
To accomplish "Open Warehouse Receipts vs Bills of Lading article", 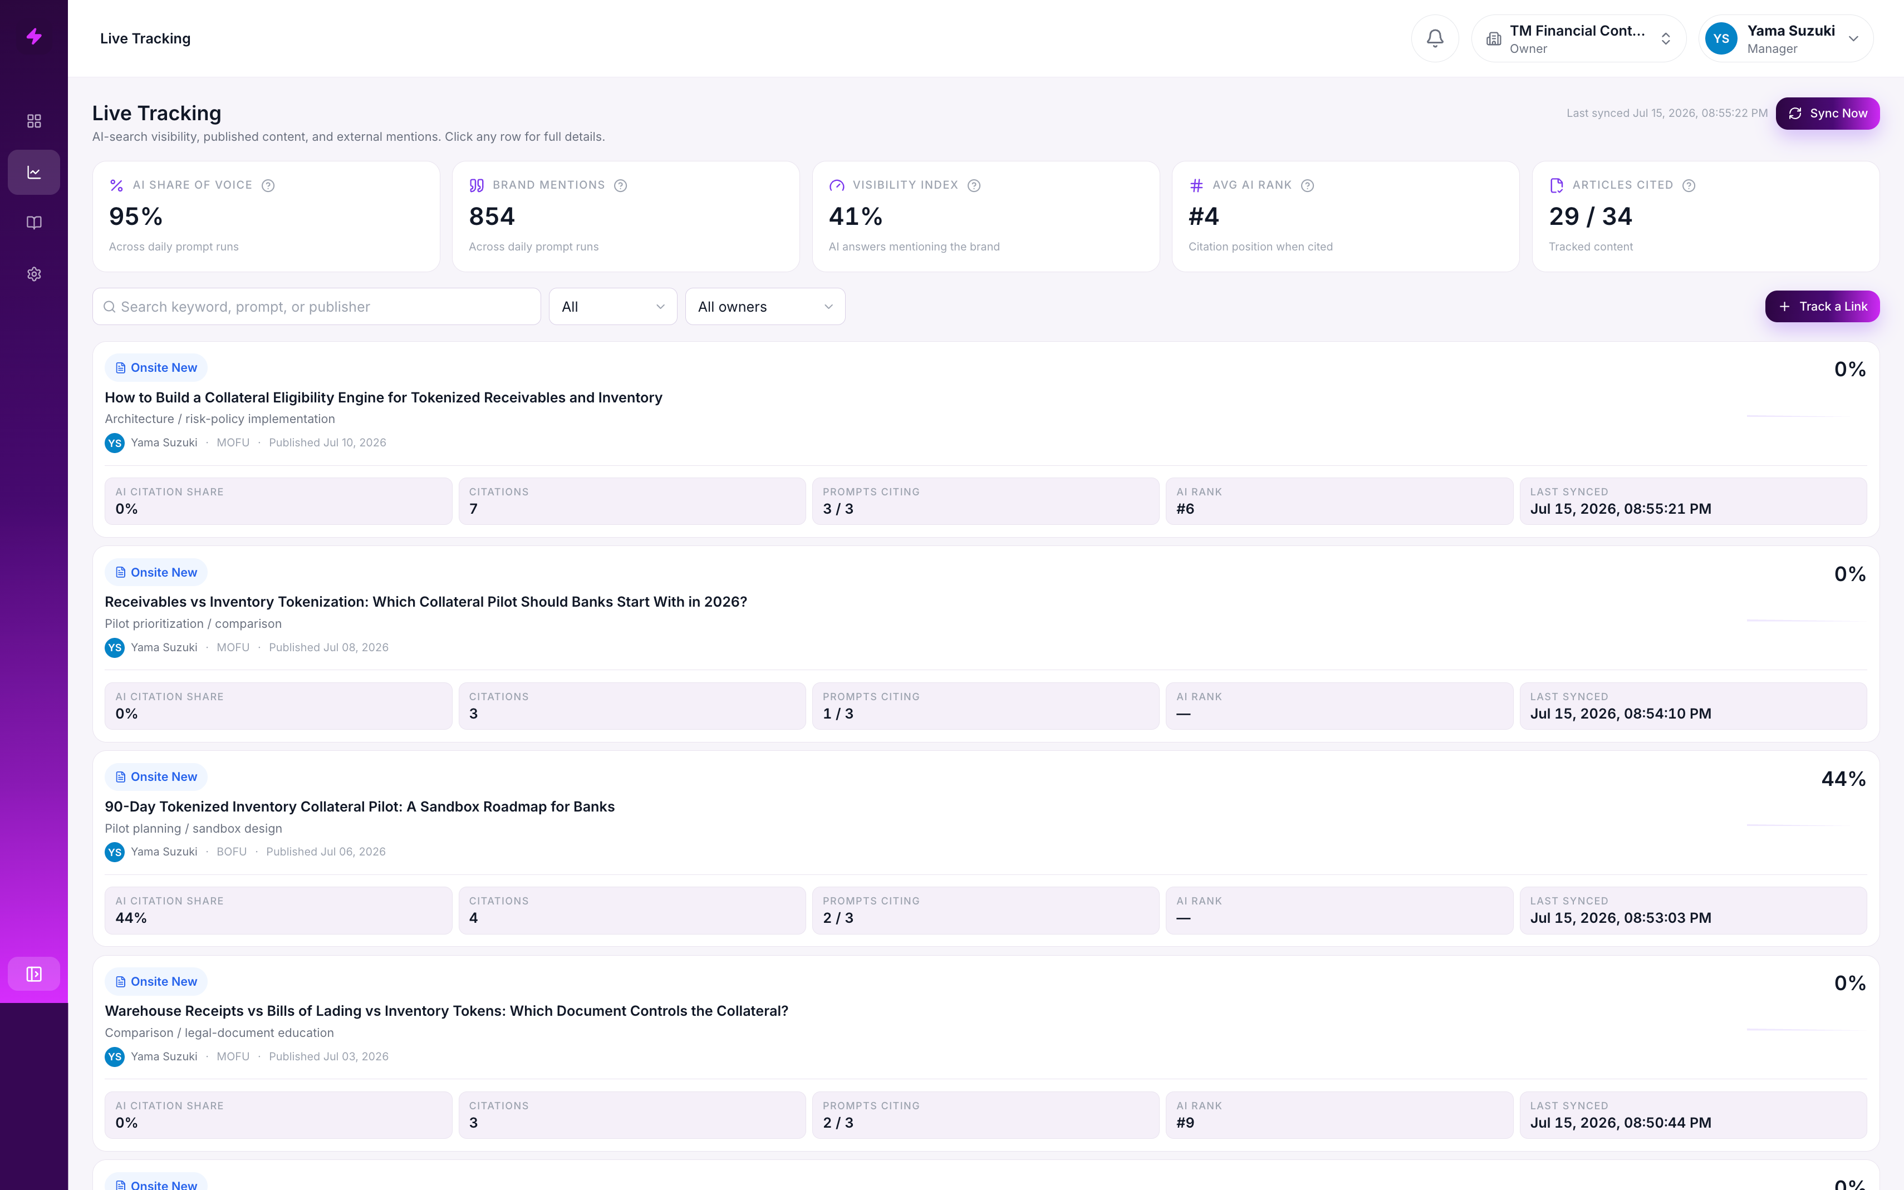I will click(x=446, y=1011).
